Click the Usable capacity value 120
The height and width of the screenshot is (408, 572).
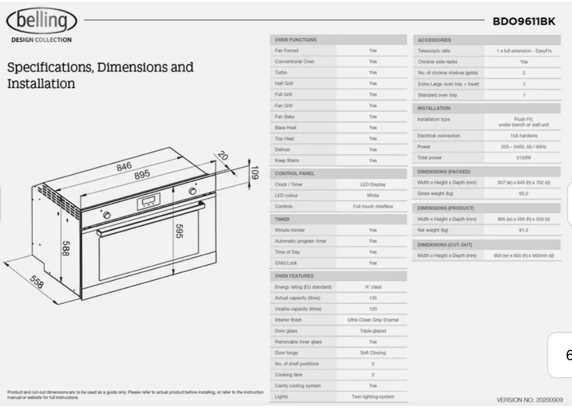(373, 309)
